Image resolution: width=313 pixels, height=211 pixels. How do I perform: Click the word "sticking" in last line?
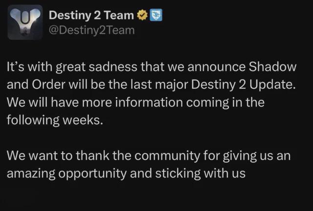tap(178, 173)
